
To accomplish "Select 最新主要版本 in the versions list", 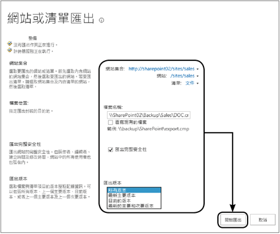I will coord(134,196).
